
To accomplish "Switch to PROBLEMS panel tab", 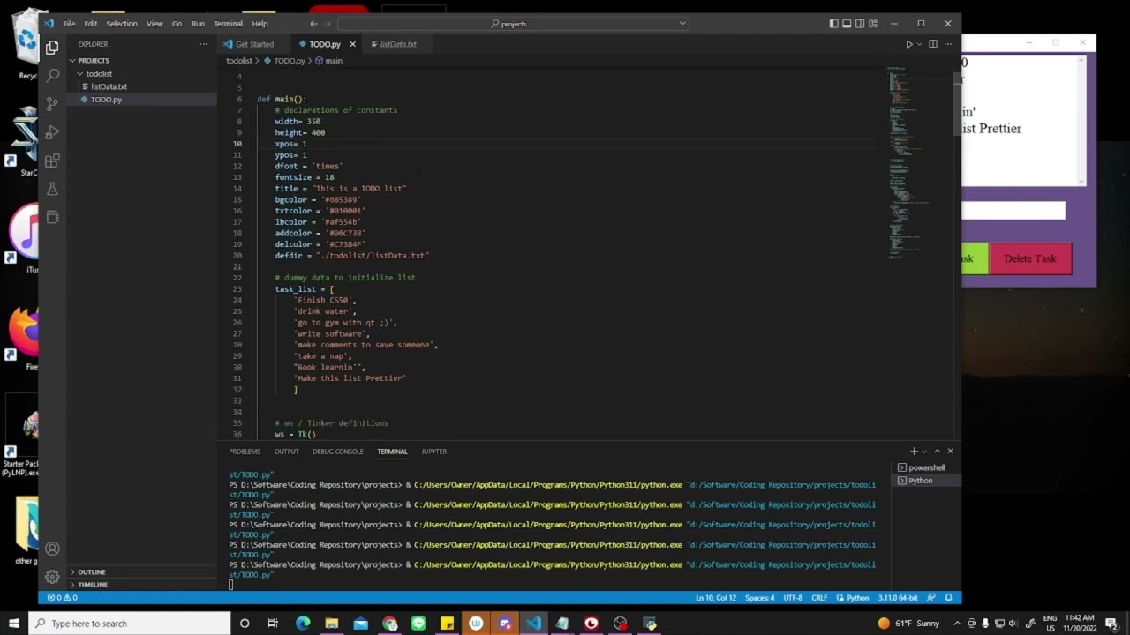I will click(245, 452).
